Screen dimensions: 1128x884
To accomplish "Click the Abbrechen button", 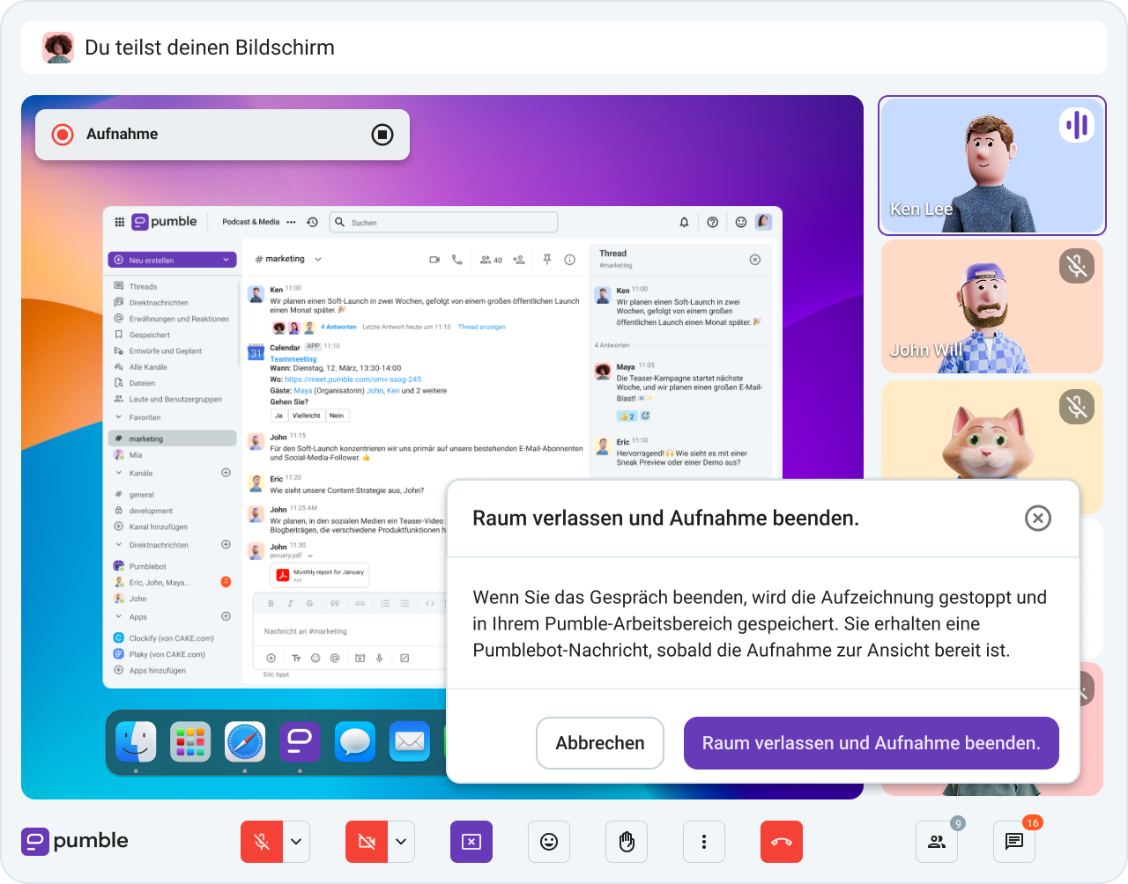I will coord(599,743).
